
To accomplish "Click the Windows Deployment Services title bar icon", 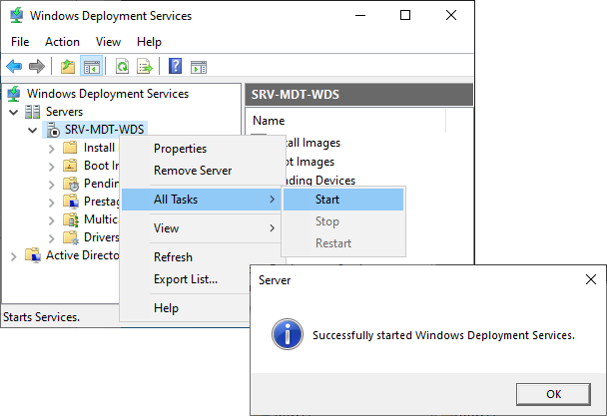I will tap(16, 16).
